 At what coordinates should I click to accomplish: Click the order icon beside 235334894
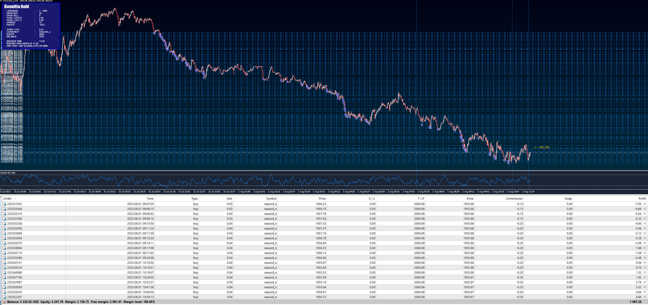pyautogui.click(x=5, y=248)
